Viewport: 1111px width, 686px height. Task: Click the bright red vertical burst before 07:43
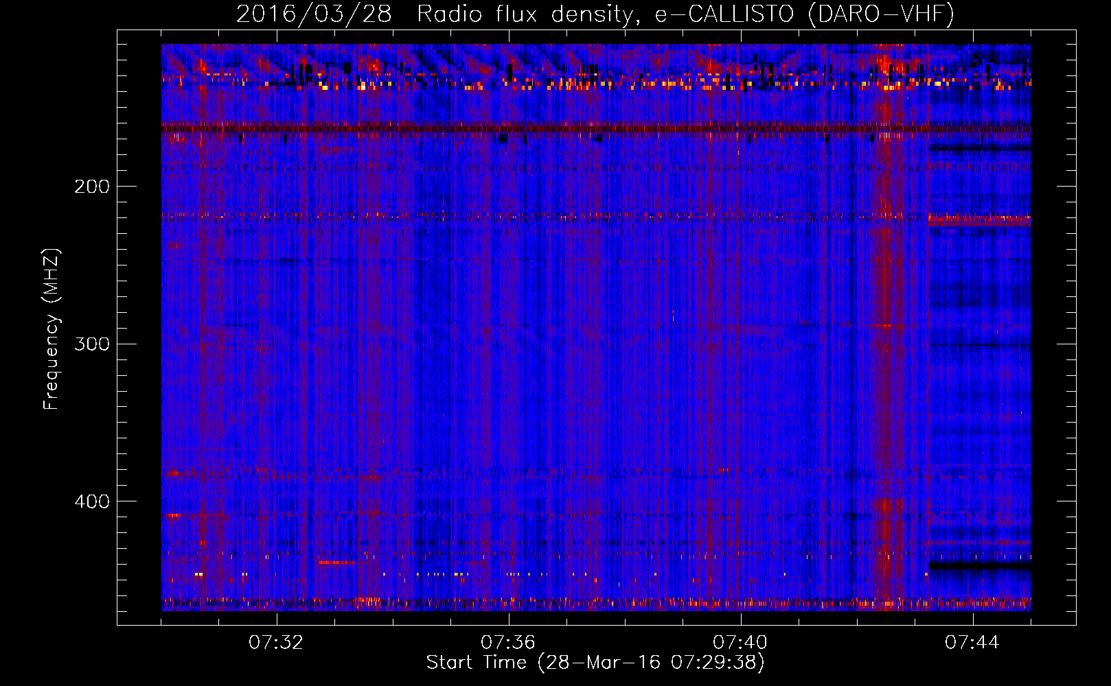pyautogui.click(x=886, y=343)
